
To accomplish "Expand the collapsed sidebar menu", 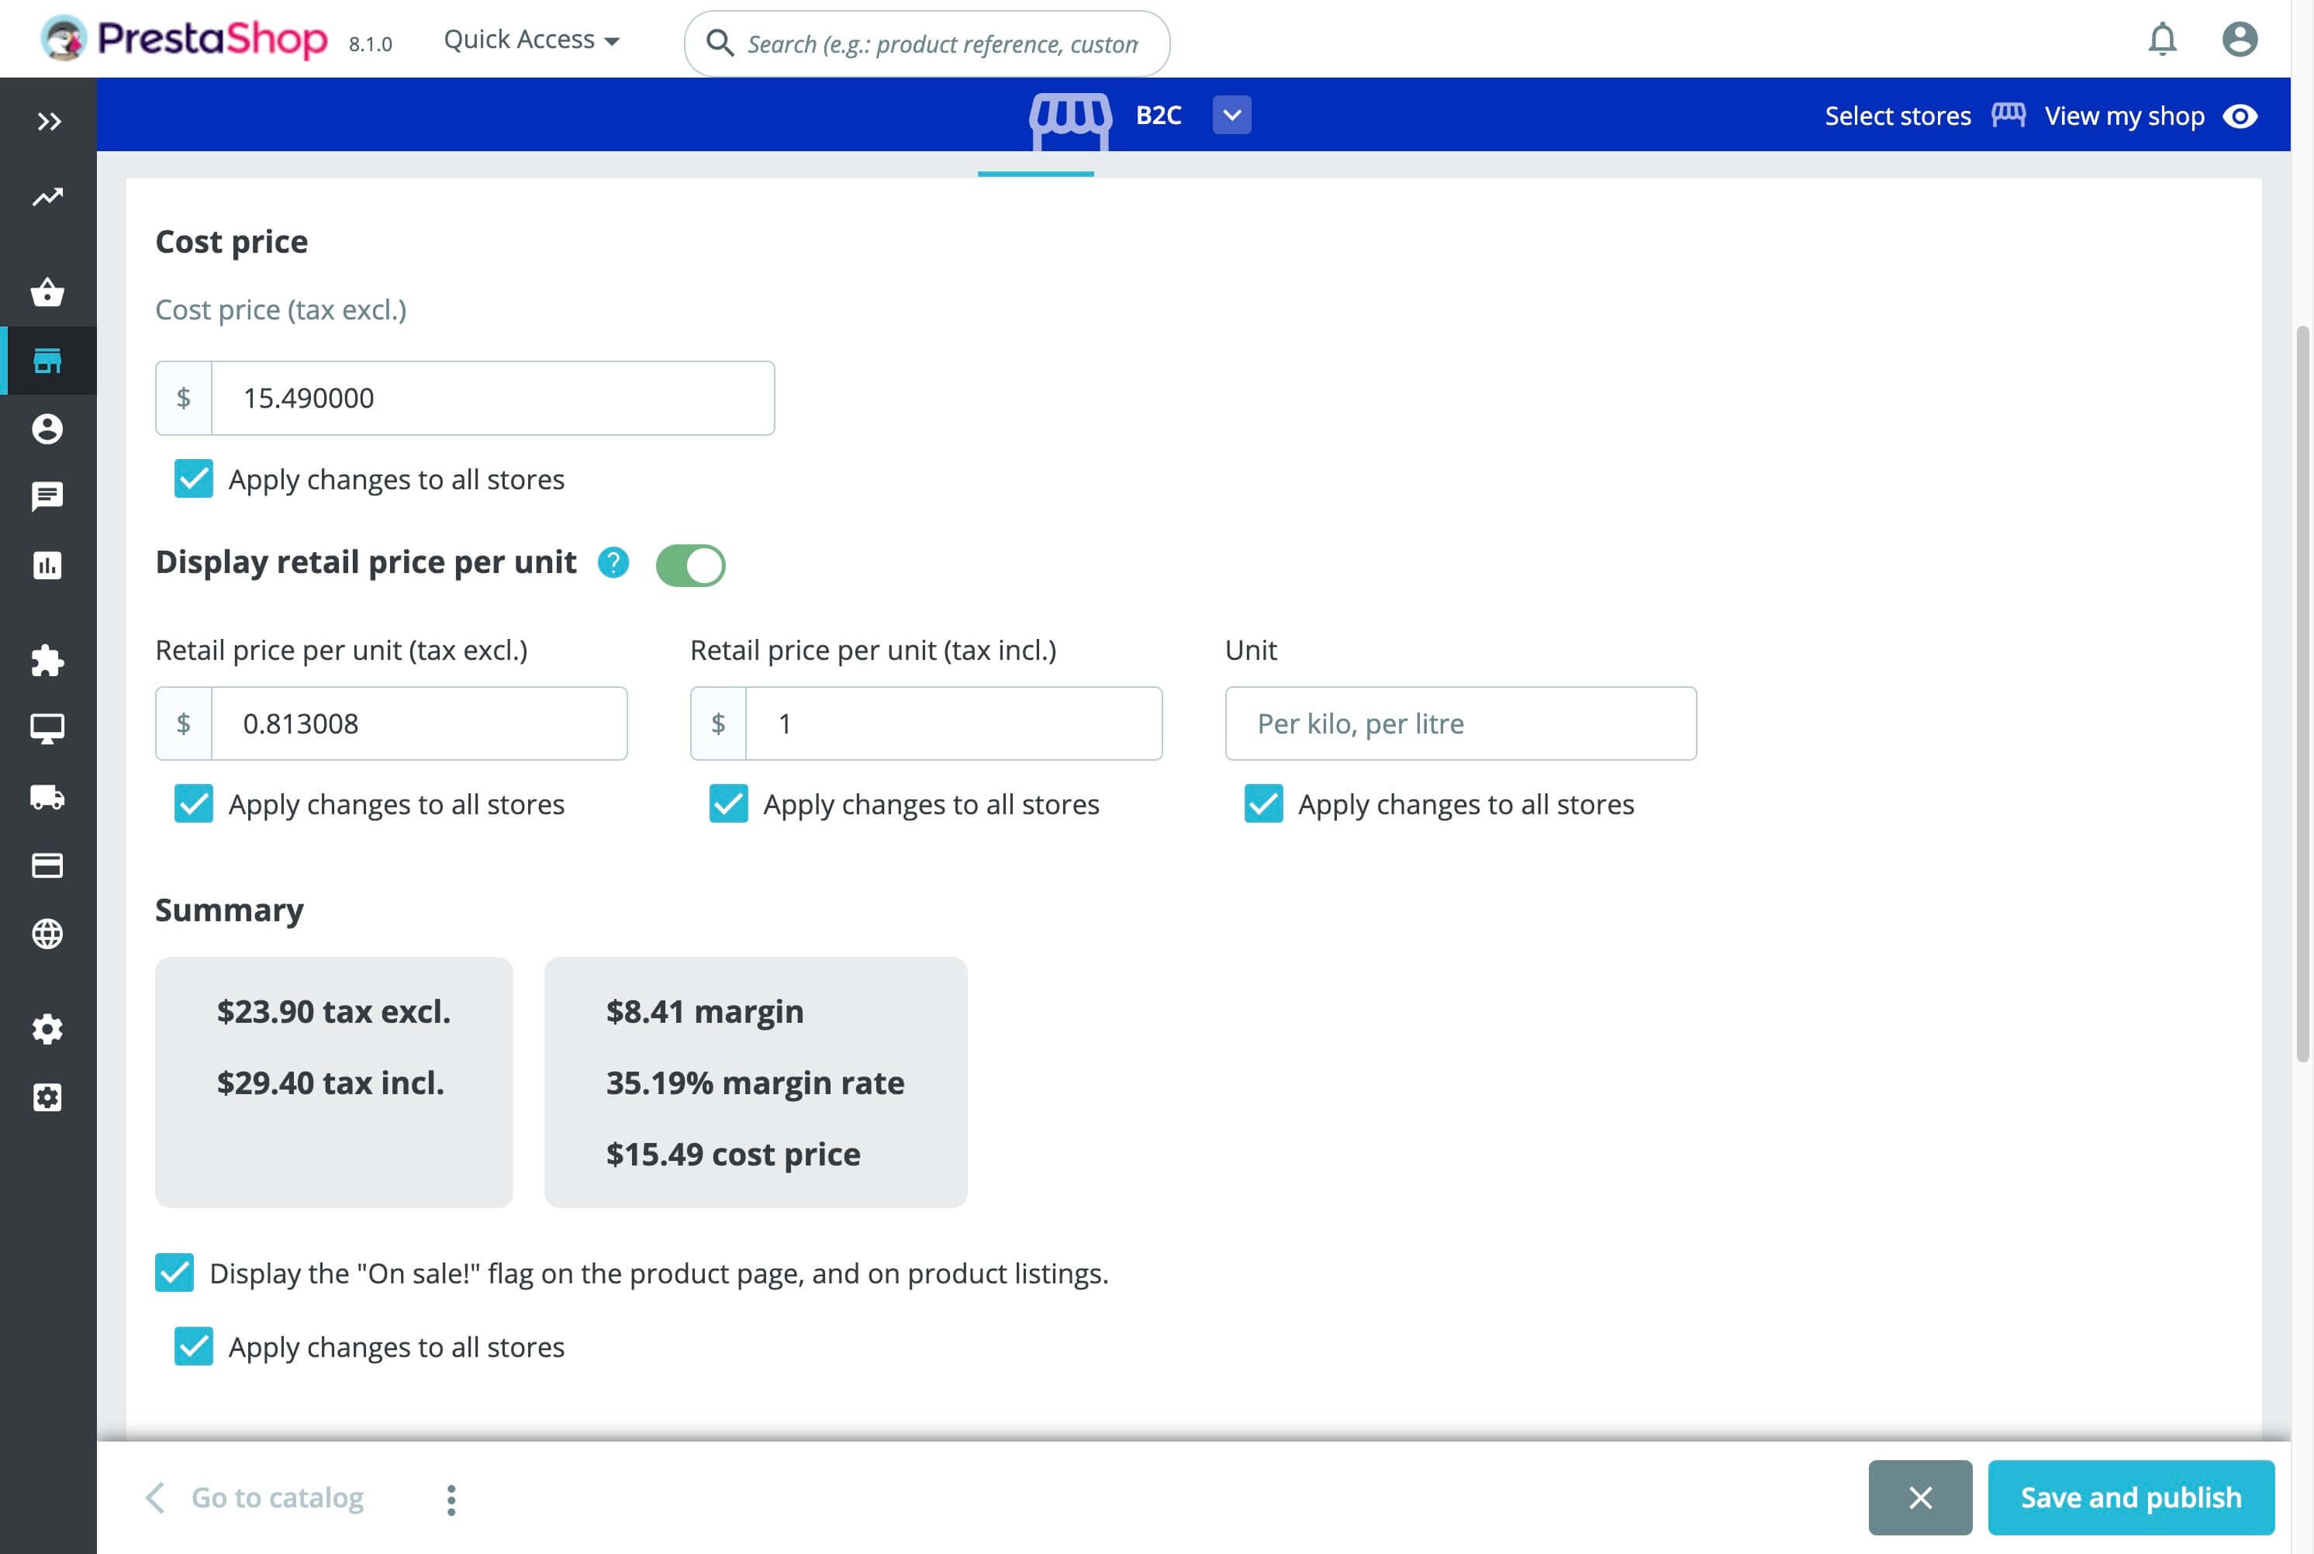I will (49, 121).
